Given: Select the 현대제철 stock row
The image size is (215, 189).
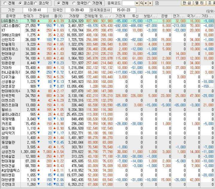Looking at the screenshot, I should 107,161.
